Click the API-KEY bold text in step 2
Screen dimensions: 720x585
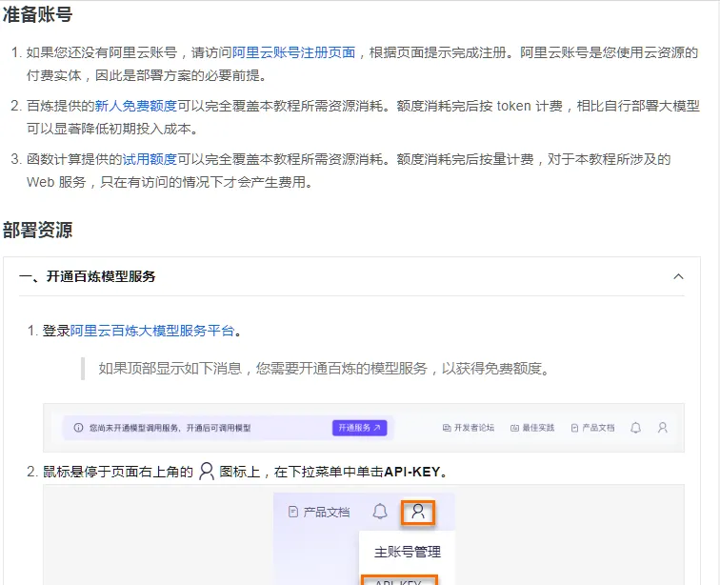pos(411,472)
